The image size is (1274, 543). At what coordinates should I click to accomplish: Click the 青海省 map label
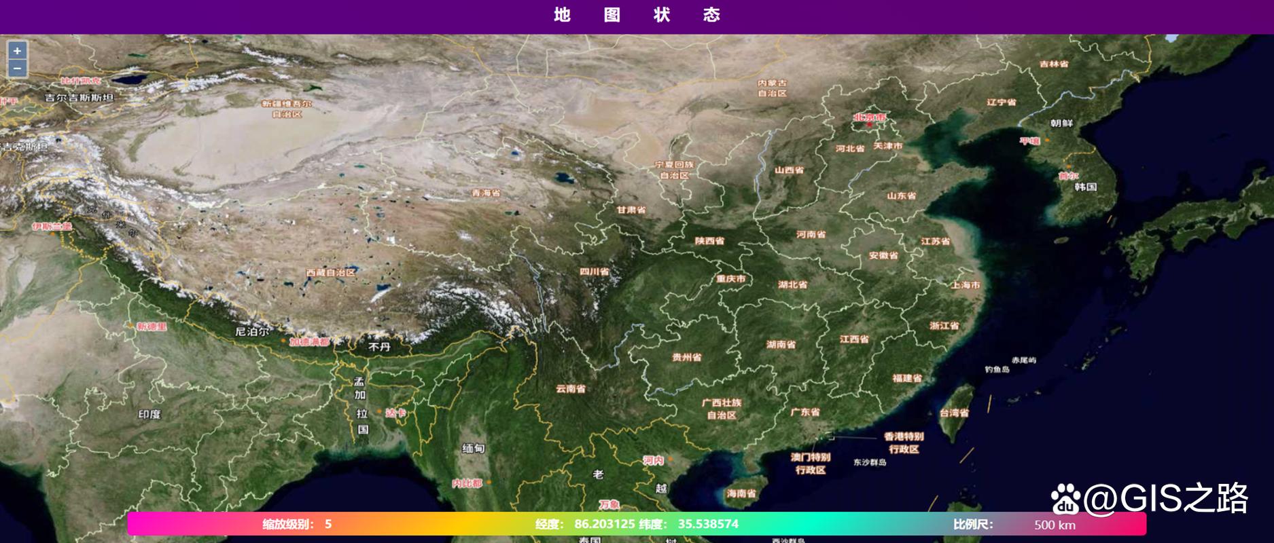(x=486, y=193)
